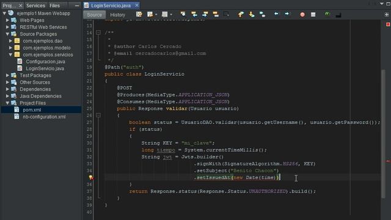Expand the Java Dependencies node
The width and height of the screenshot is (391, 220).
(7, 96)
